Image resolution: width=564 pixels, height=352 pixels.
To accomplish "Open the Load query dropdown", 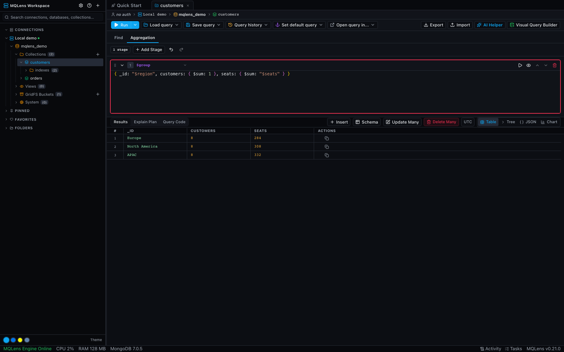I will click(x=161, y=25).
